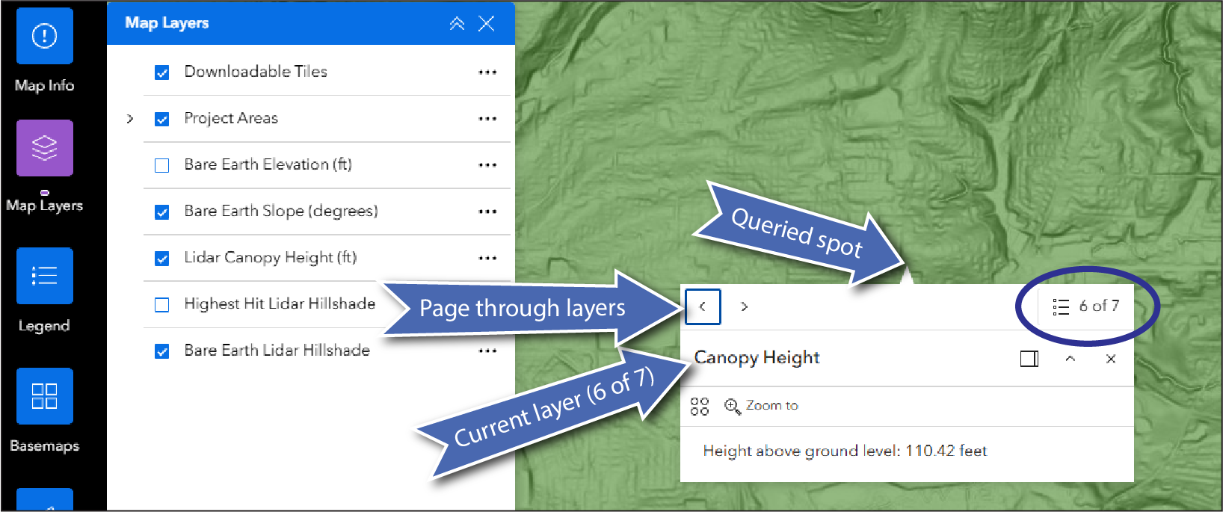Uncheck the Project Areas layer checkbox
This screenshot has width=1223, height=512.
coord(161,119)
